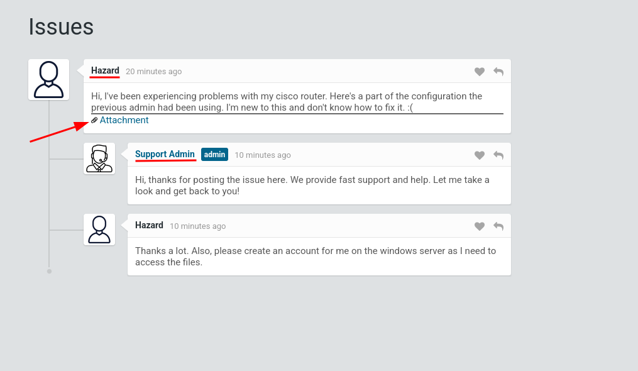Click Hazard's small avatar on last comment
The width and height of the screenshot is (638, 371).
tap(99, 230)
